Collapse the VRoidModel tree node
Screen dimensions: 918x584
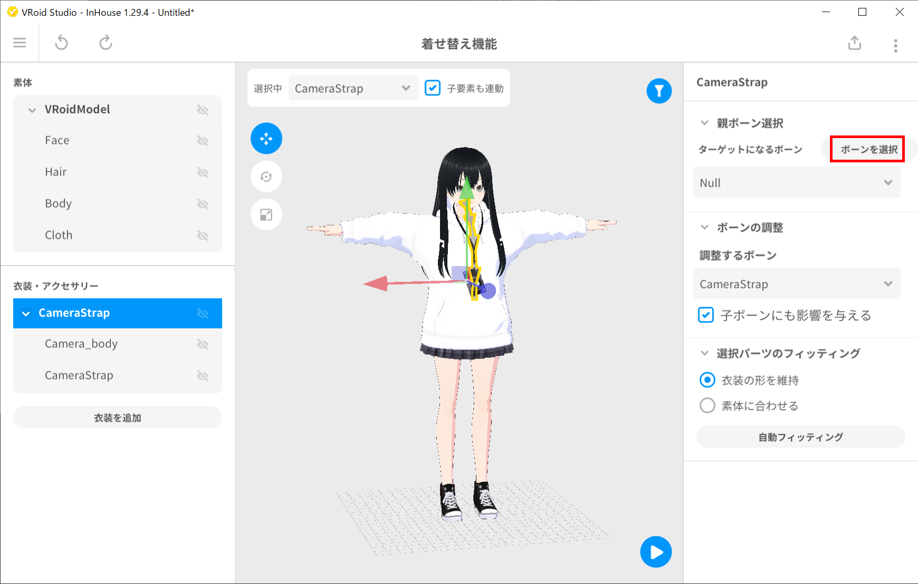click(32, 110)
